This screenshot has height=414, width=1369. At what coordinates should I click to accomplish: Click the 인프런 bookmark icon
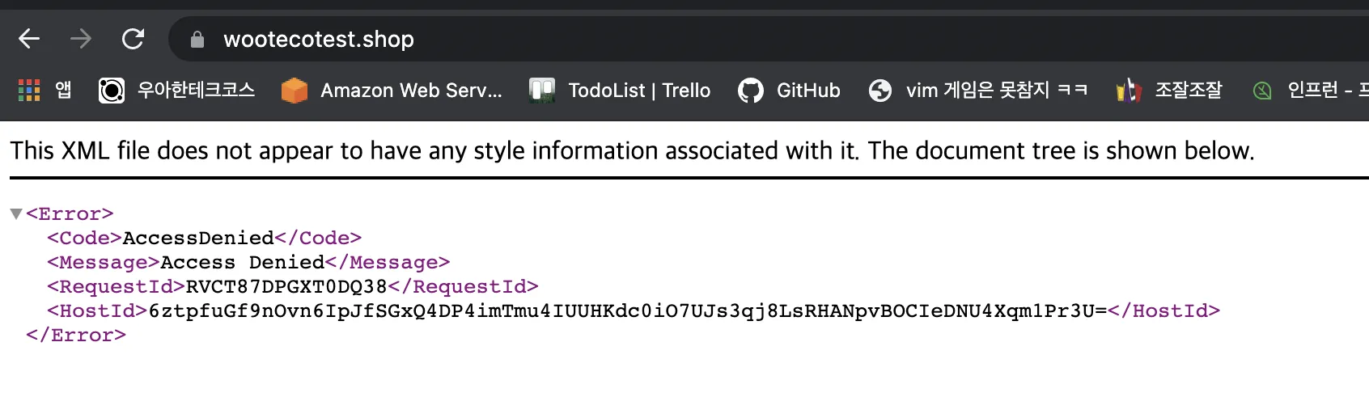[x=1262, y=91]
